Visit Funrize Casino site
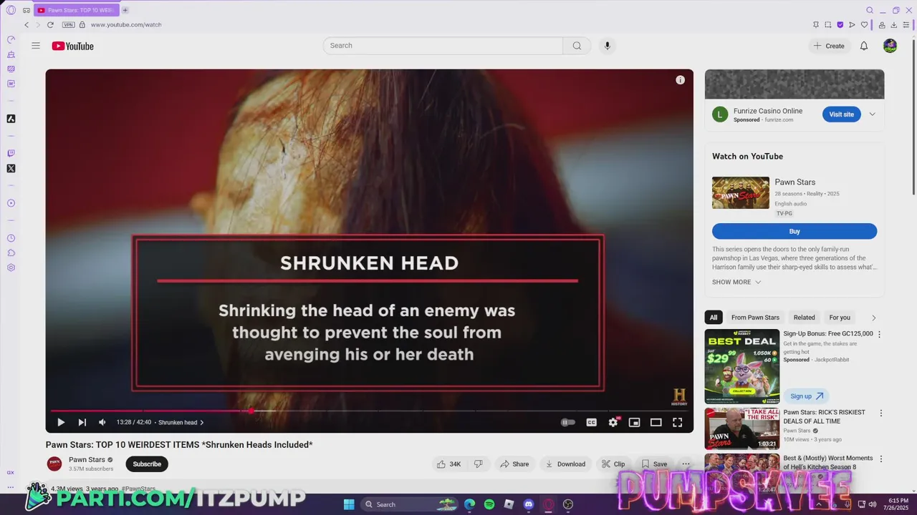Image resolution: width=917 pixels, height=515 pixels. point(841,114)
